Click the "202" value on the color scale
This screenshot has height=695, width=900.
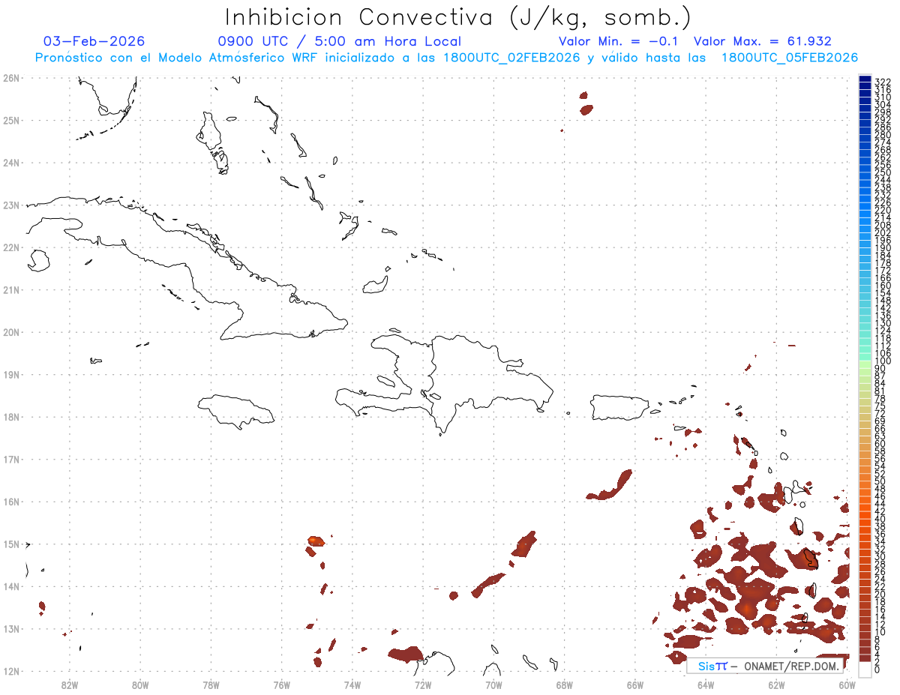coord(883,232)
